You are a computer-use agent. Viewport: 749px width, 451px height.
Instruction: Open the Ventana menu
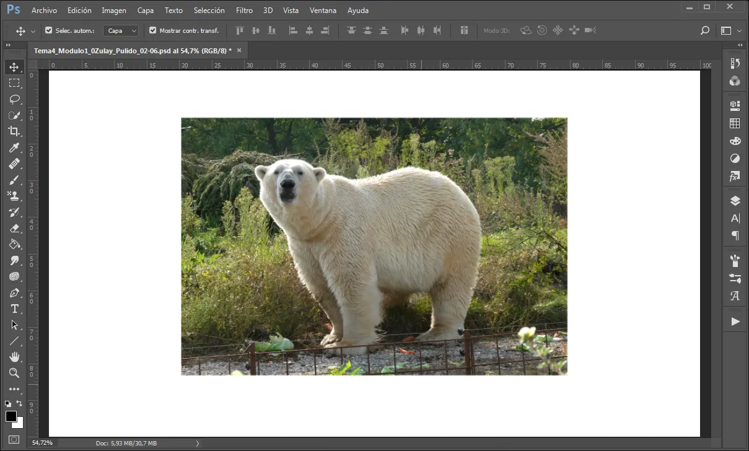323,11
